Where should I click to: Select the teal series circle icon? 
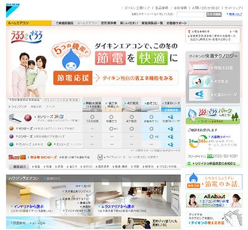[x=12, y=144]
